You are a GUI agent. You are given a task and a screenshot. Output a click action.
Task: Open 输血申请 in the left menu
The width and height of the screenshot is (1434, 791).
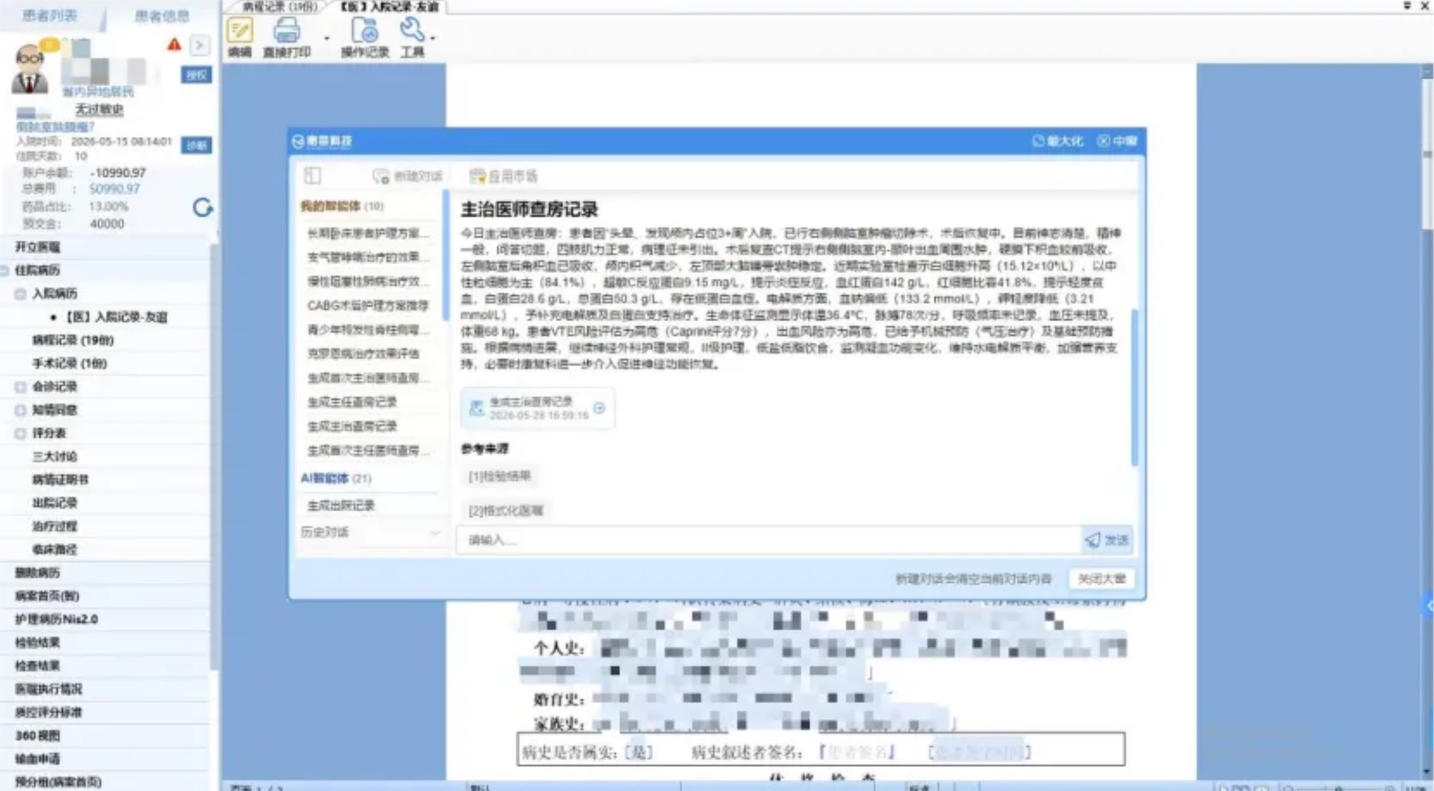37,759
